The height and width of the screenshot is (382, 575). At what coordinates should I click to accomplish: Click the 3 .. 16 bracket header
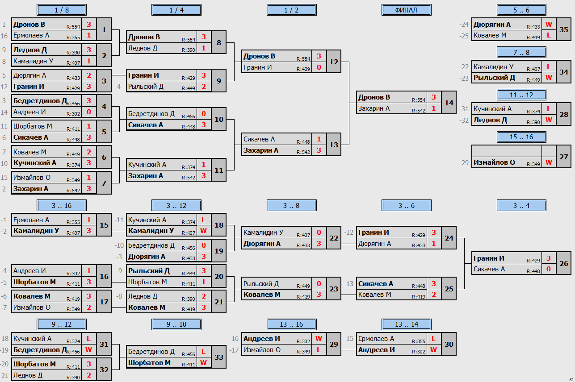click(x=62, y=205)
